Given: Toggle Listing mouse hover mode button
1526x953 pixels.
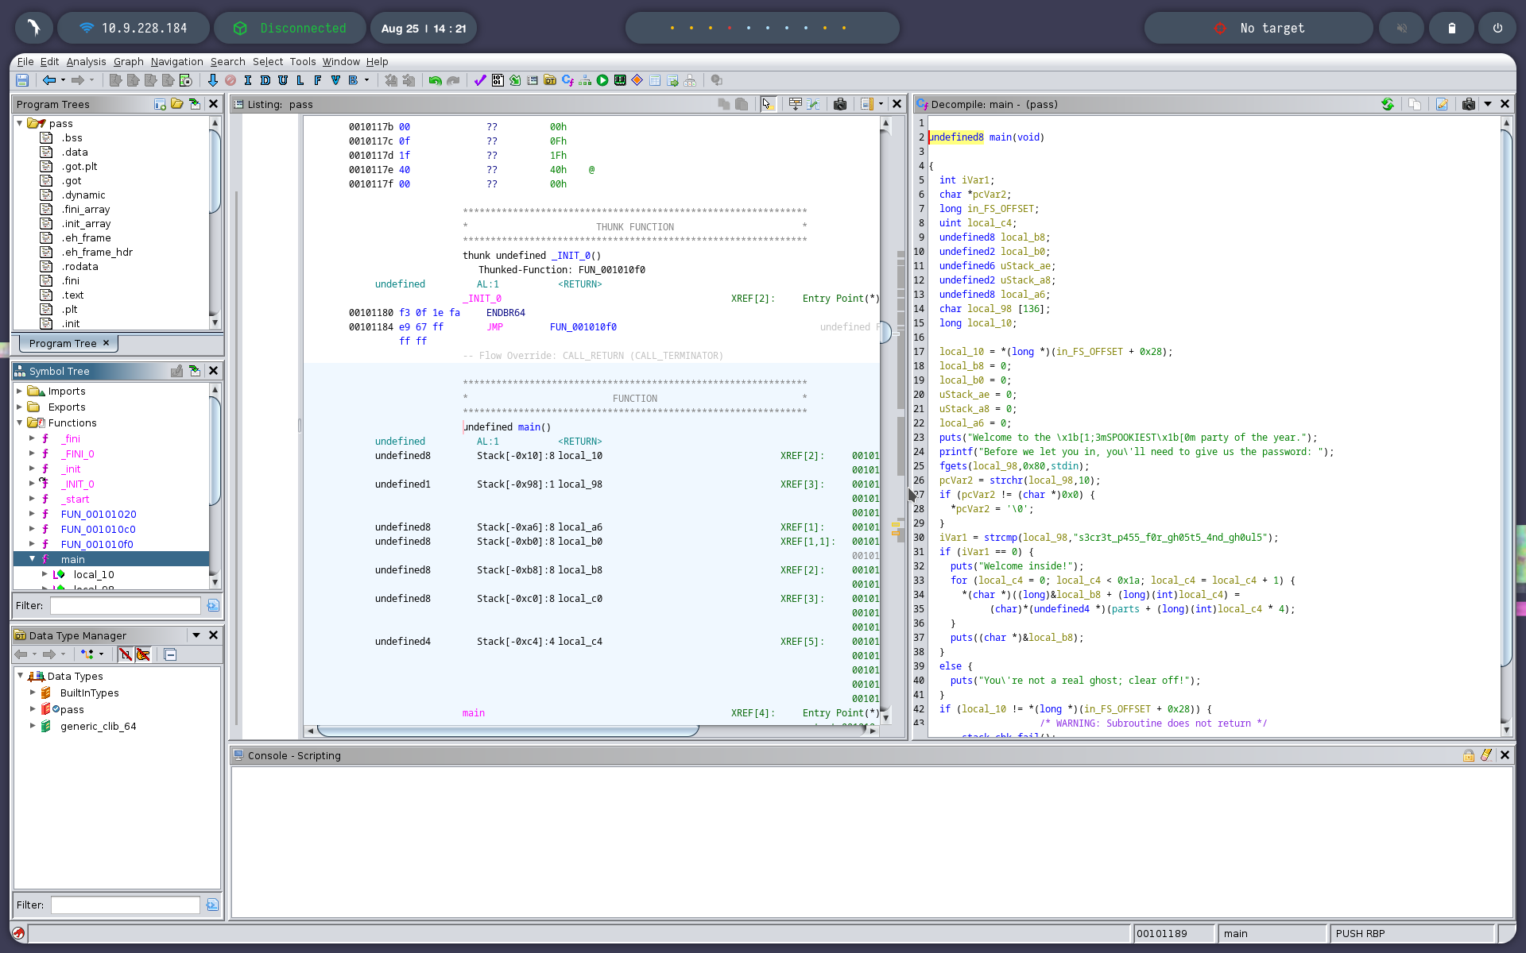Looking at the screenshot, I should coord(767,104).
